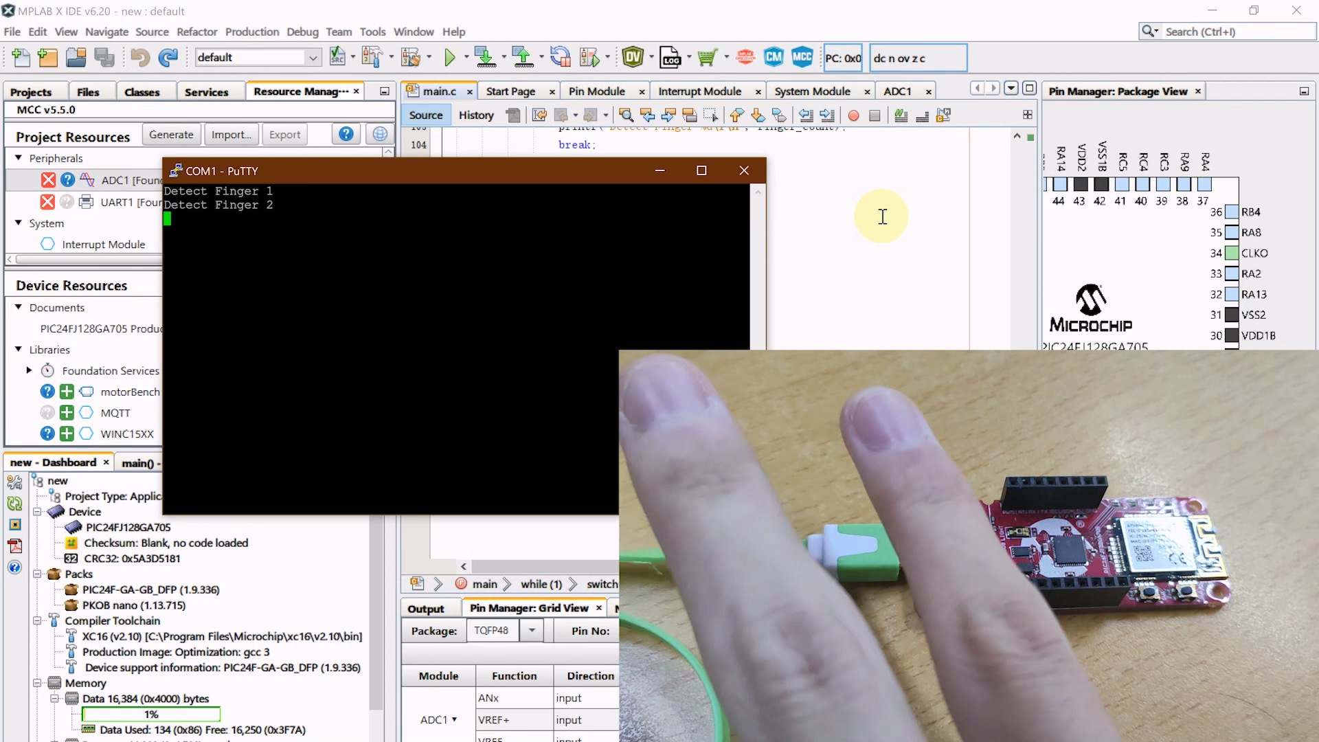Open the TQFP48 package dropdown
The width and height of the screenshot is (1319, 742).
[532, 630]
